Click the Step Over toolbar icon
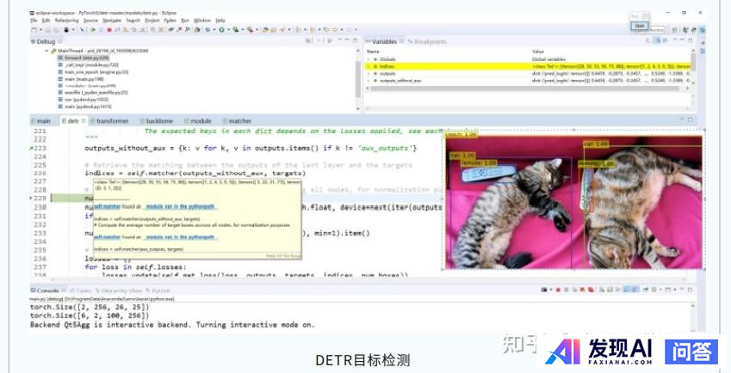The height and width of the screenshot is (373, 731). coord(133,30)
